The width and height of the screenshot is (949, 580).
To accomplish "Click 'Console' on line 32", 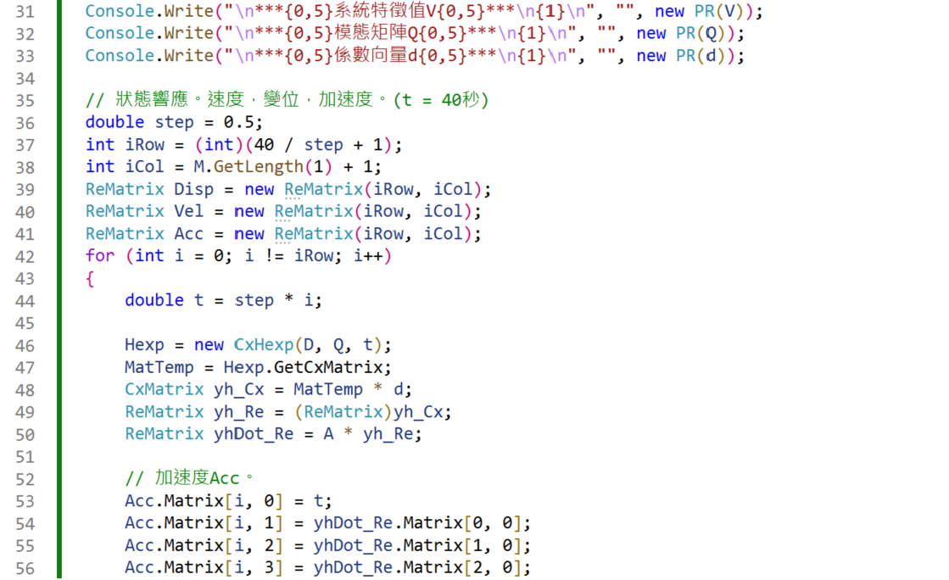I will pos(120,33).
